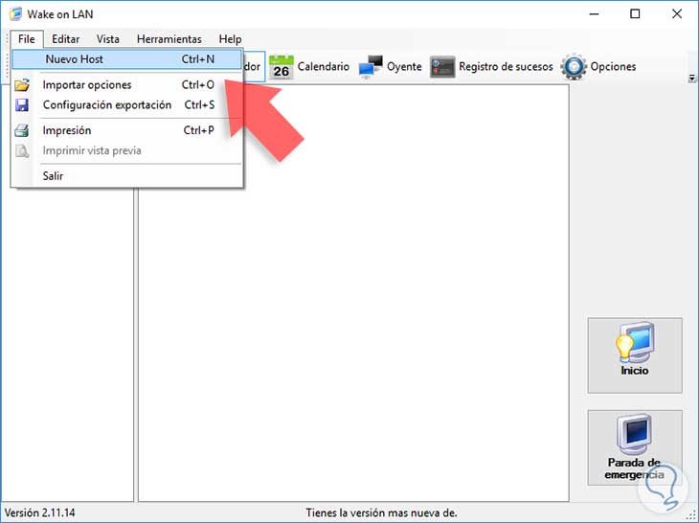Screen dimensions: 699x523
Task: Click the Registro de sucesos log icon
Action: [x=442, y=67]
